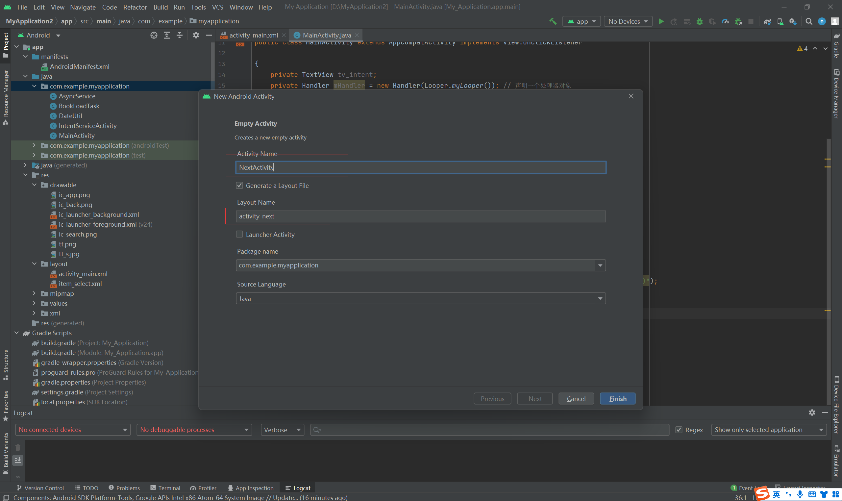
Task: Click Select Opened File target icon
Action: pos(154,36)
